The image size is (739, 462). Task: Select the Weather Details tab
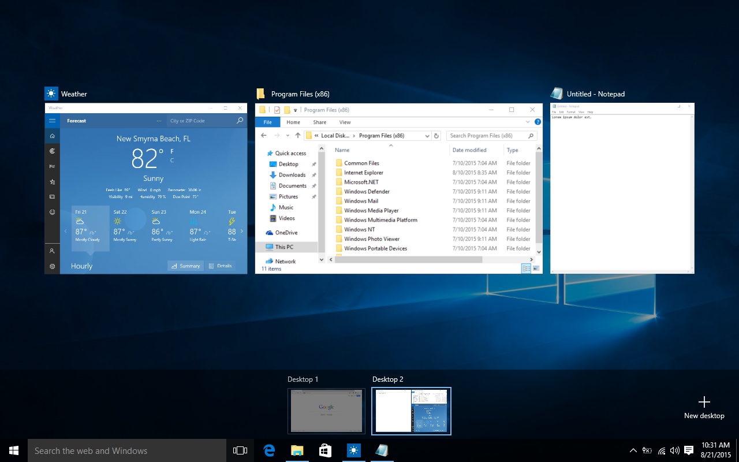(220, 266)
